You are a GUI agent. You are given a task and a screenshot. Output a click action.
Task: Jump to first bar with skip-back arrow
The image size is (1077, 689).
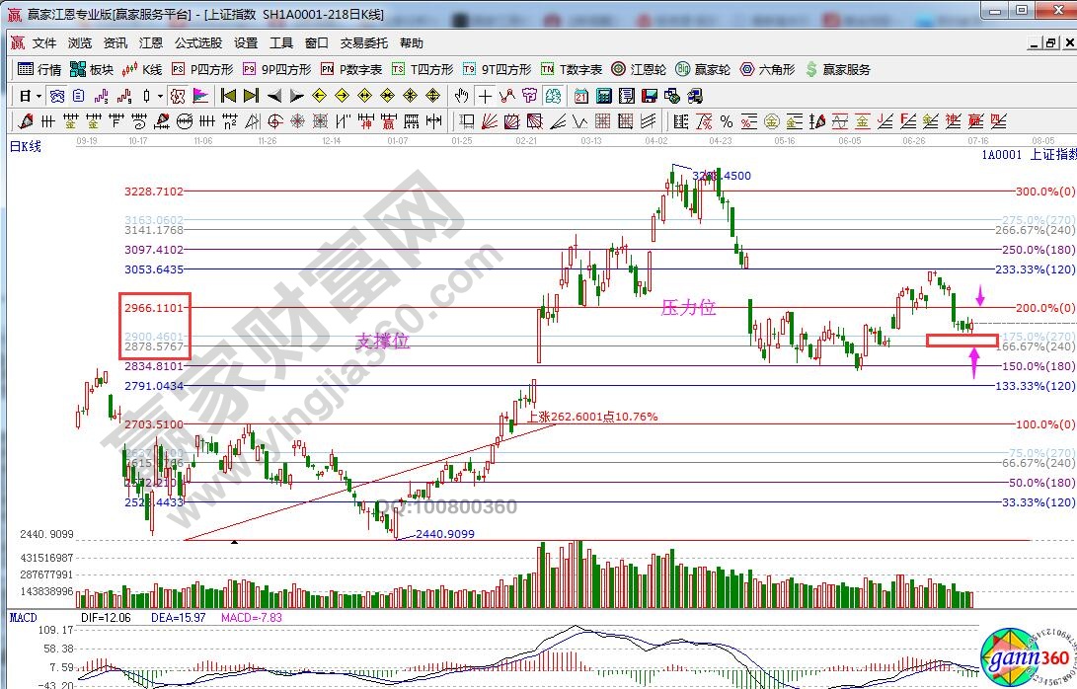click(x=228, y=96)
